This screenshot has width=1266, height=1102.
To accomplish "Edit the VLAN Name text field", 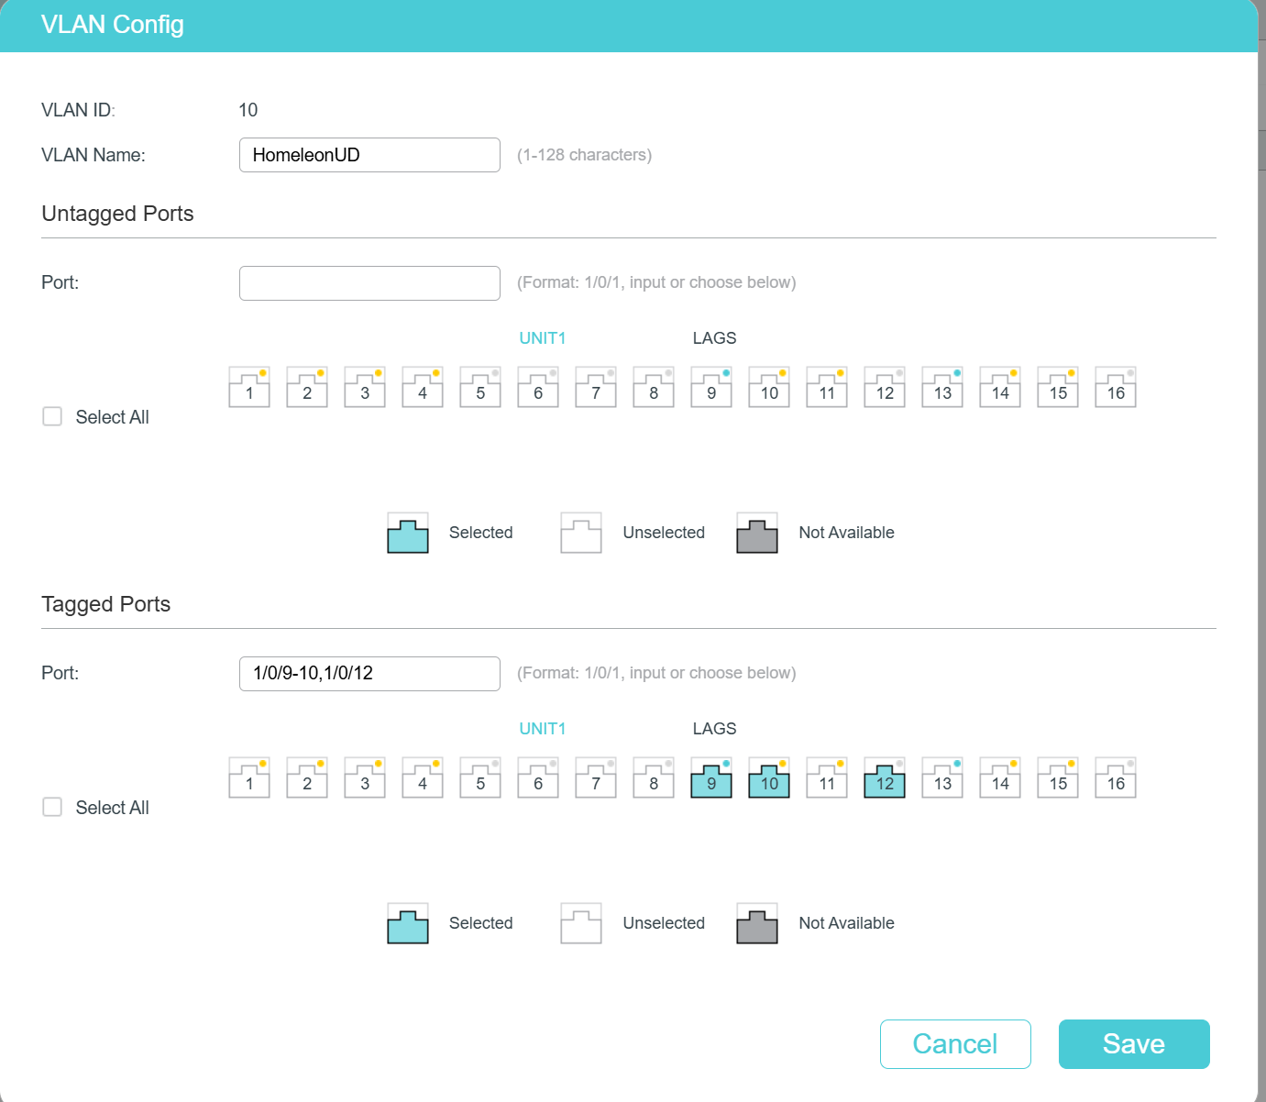I will click(x=369, y=155).
